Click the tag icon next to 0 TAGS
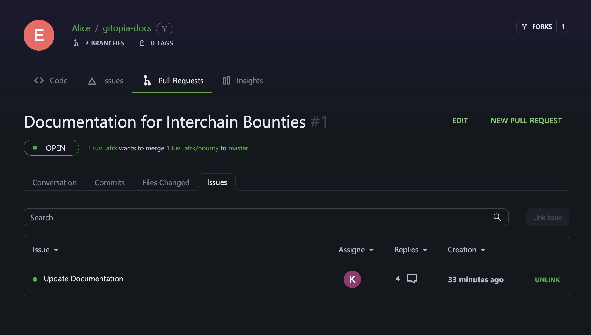This screenshot has height=335, width=591. pos(142,43)
